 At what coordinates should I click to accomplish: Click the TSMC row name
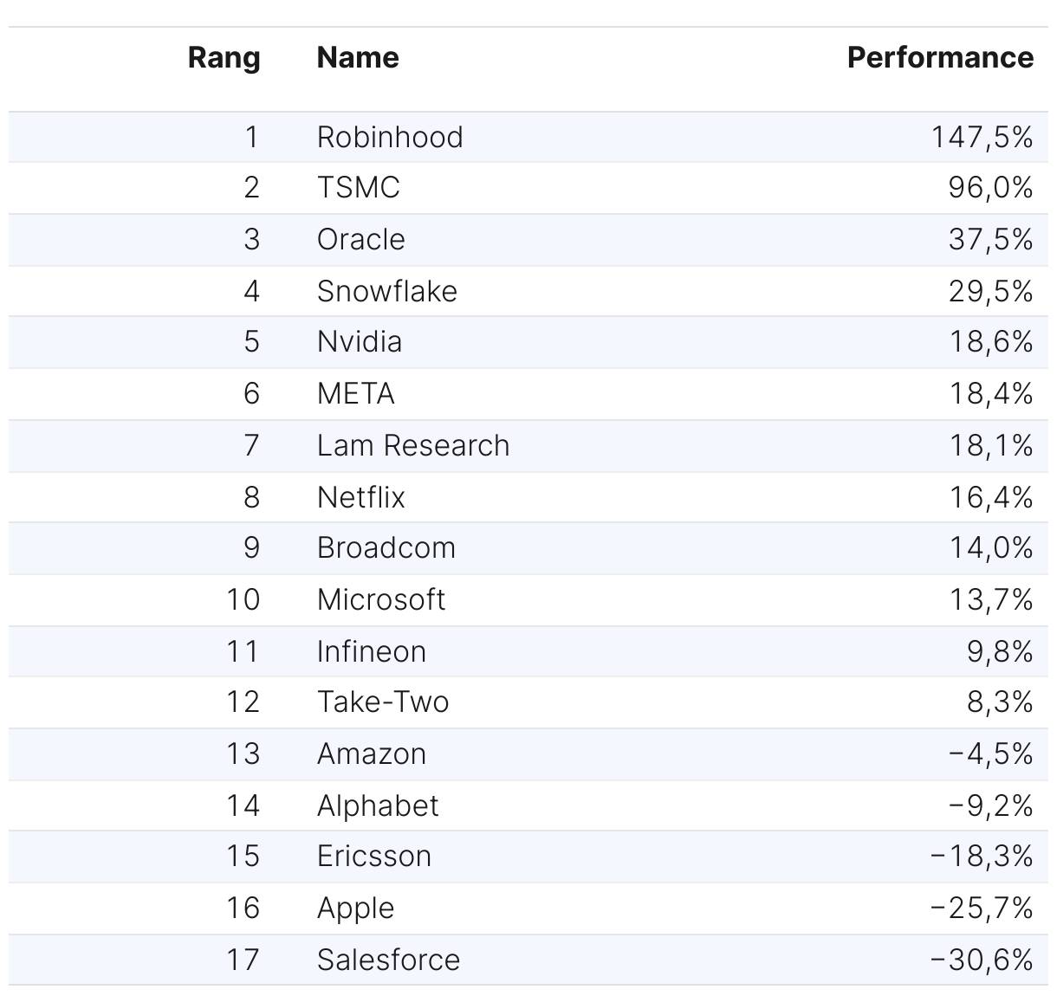coord(359,188)
